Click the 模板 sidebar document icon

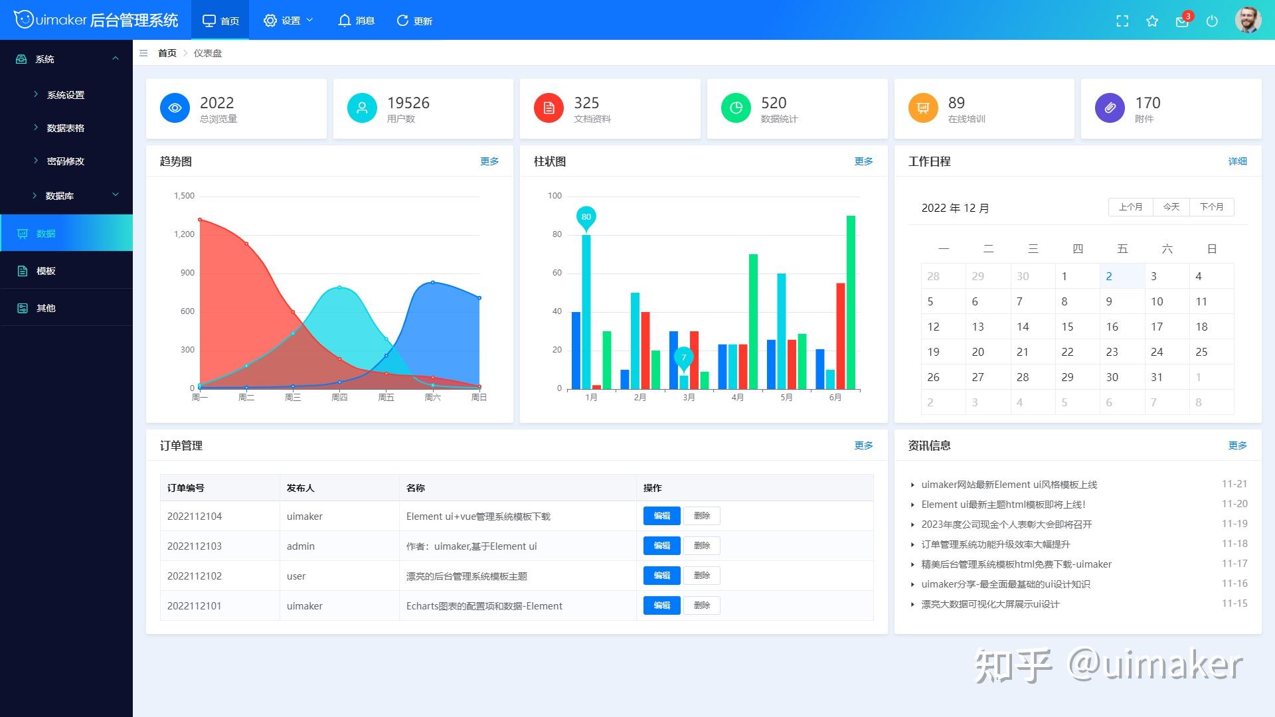22,271
